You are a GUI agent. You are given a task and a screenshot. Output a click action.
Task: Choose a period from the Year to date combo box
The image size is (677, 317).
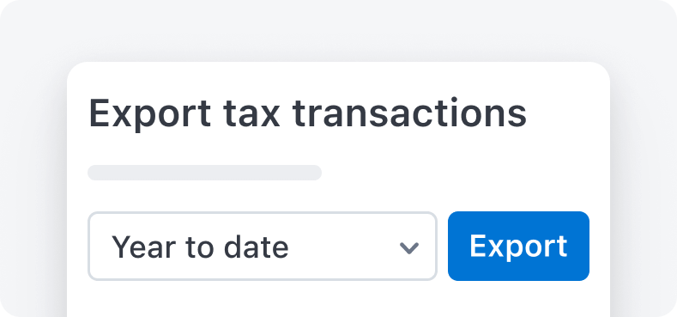(x=263, y=246)
